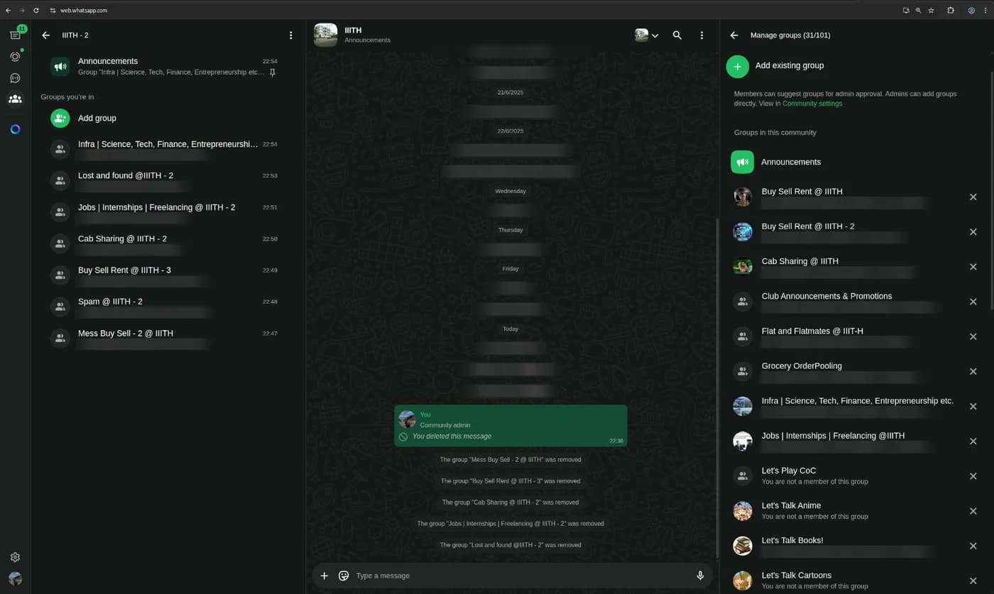The height and width of the screenshot is (594, 994).
Task: Remove Let's Talk Books! group
Action: pos(973,546)
